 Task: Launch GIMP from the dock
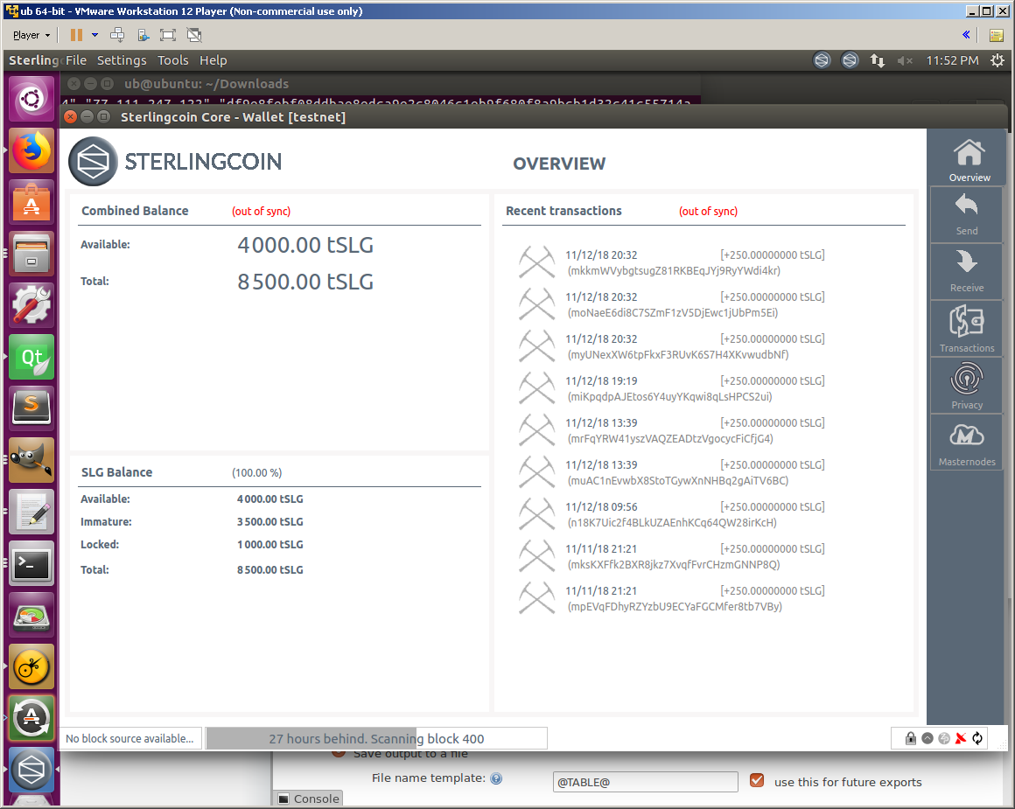[x=31, y=460]
